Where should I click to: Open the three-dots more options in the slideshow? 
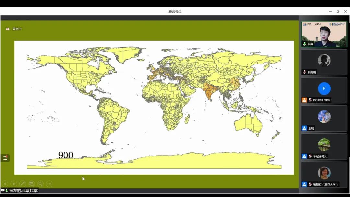[x=49, y=184]
